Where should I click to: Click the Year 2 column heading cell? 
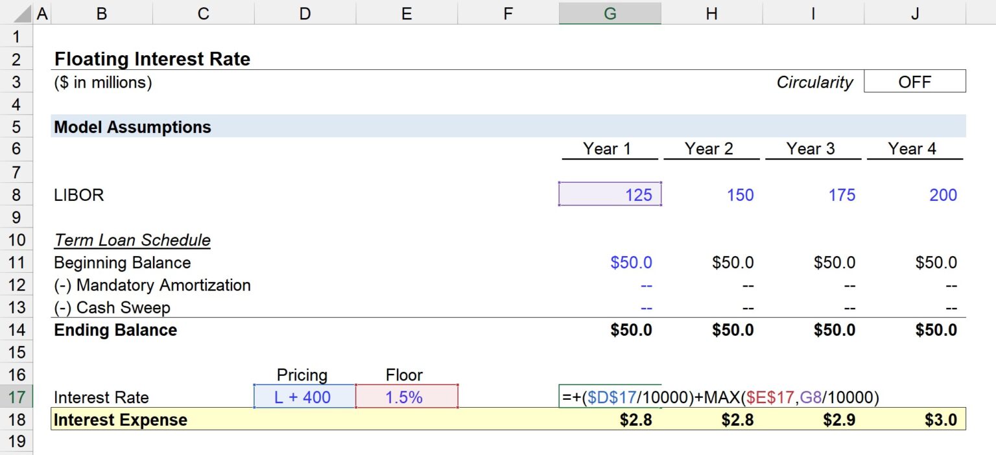711,148
